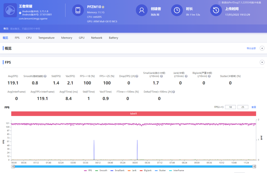Collapse the FPS section with arrow

[x=262, y=62]
